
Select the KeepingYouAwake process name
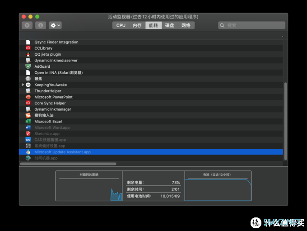click(x=51, y=85)
